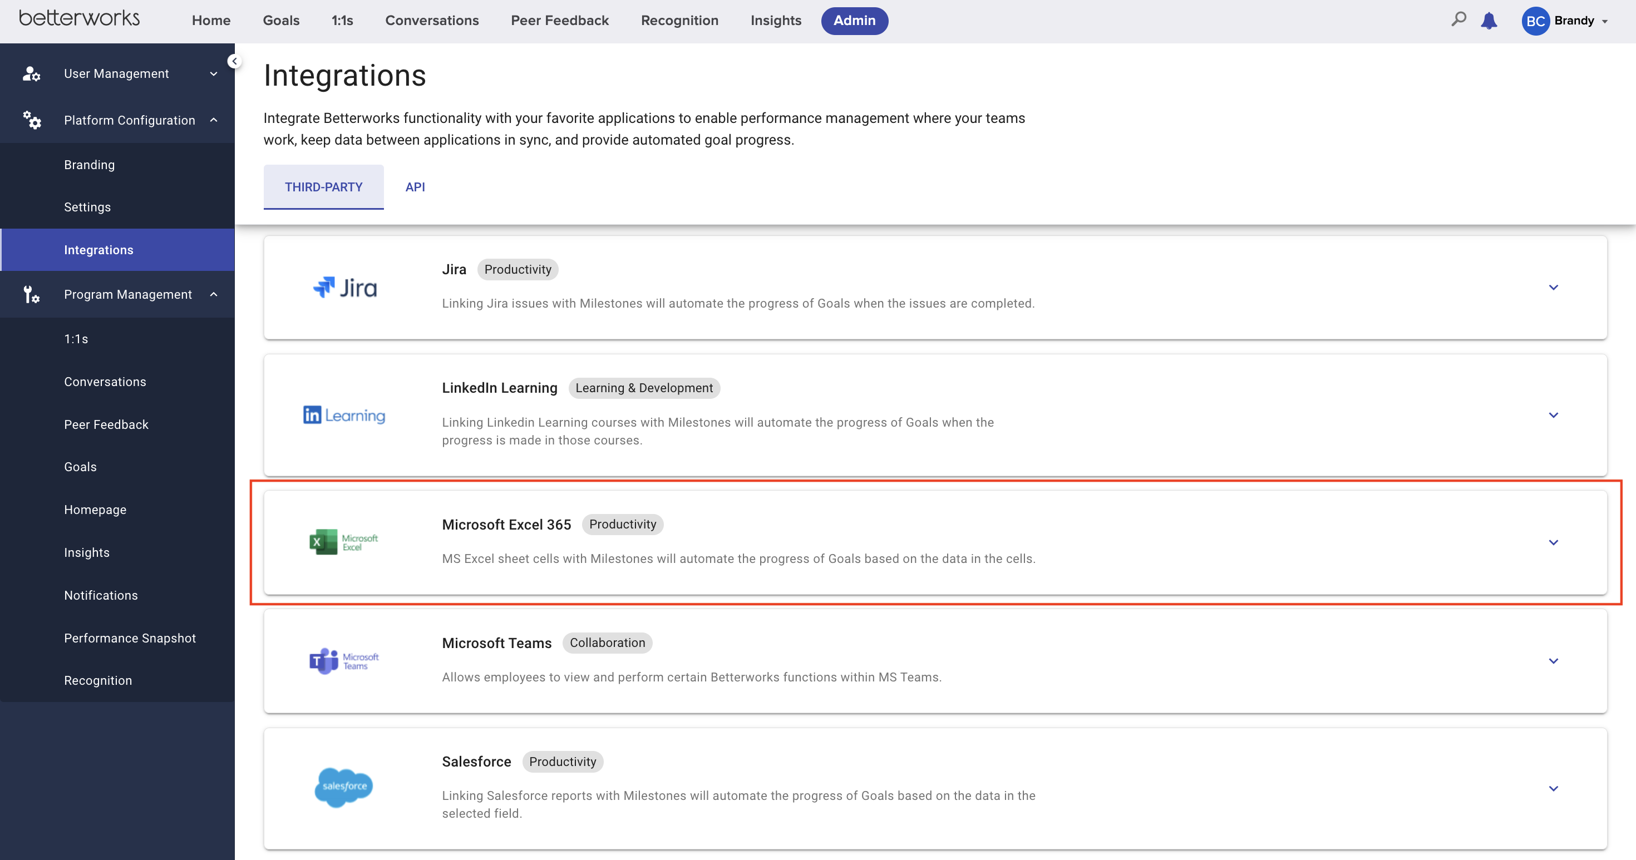Go to Branding in sidebar
This screenshot has height=860, width=1636.
point(90,165)
